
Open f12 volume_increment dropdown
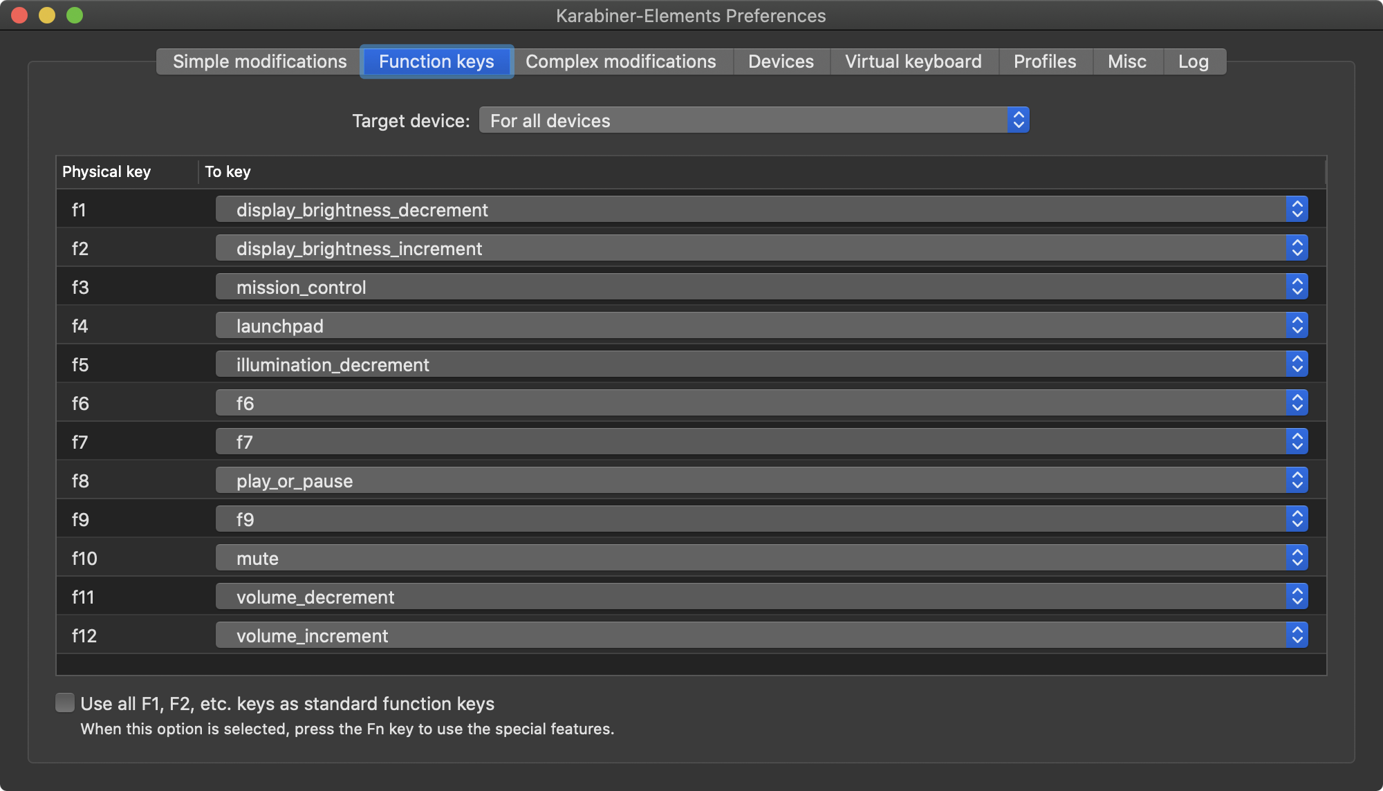click(x=761, y=635)
